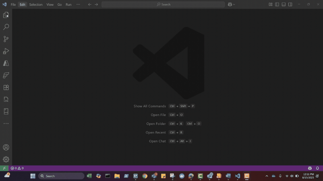This screenshot has height=181, width=323.
Task: Open Google Chrome from the taskbar
Action: pos(145,176)
